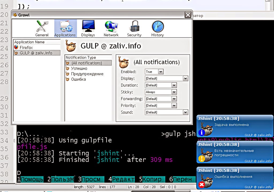Open the Display dropdown
This screenshot has height=192, width=274.
(166, 78)
